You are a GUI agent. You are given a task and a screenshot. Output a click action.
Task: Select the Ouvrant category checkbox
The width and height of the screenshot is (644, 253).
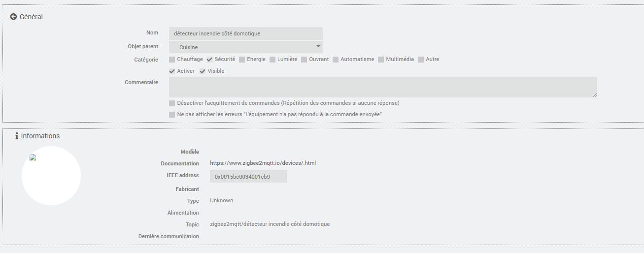click(305, 60)
